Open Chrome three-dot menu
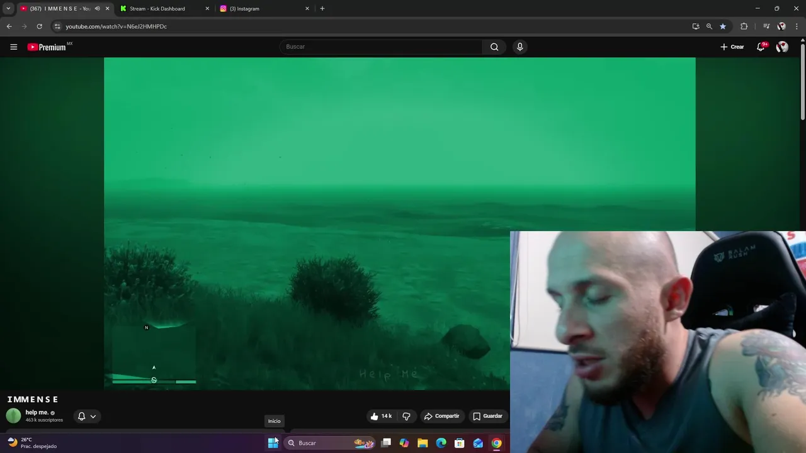This screenshot has width=806, height=453. 797,26
